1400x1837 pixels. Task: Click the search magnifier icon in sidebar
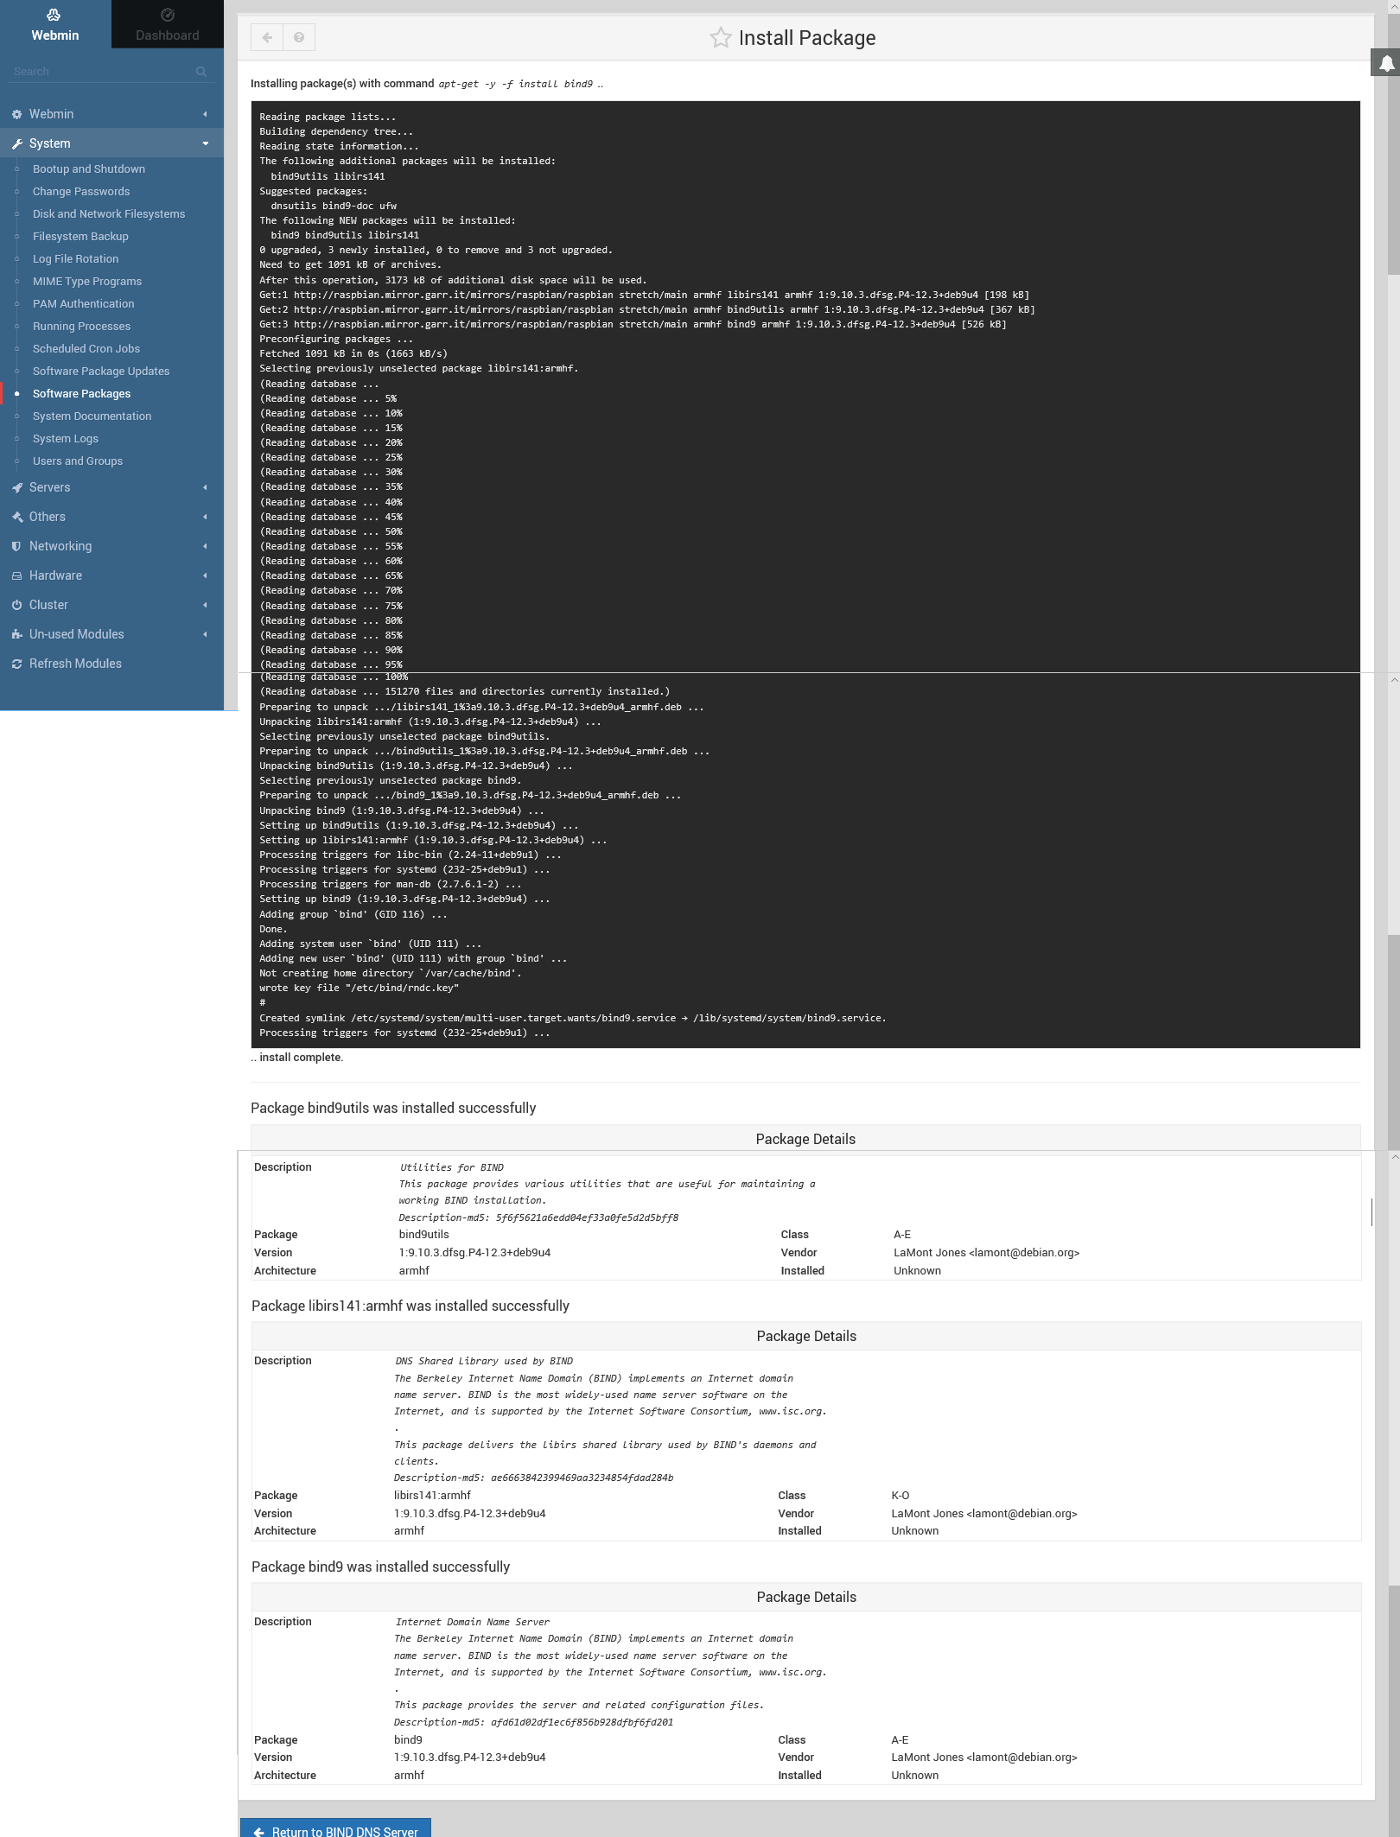(201, 72)
